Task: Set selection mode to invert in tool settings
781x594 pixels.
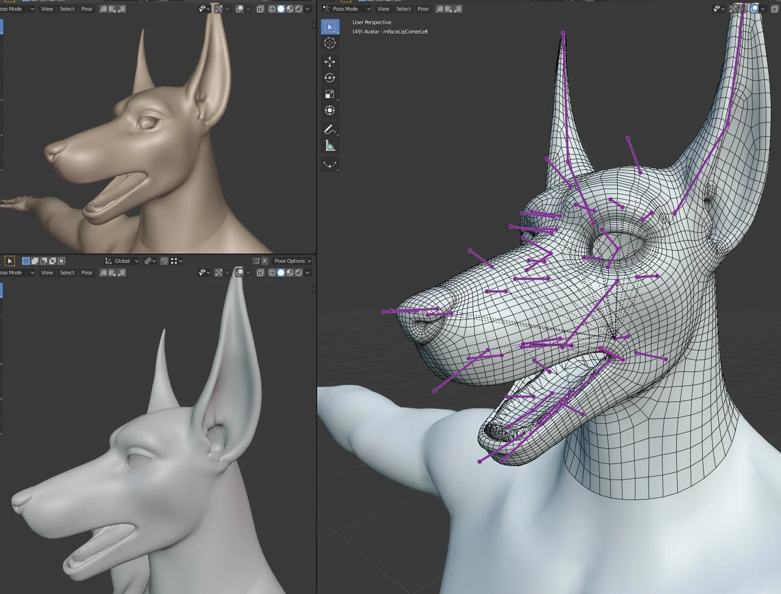Action: [53, 261]
